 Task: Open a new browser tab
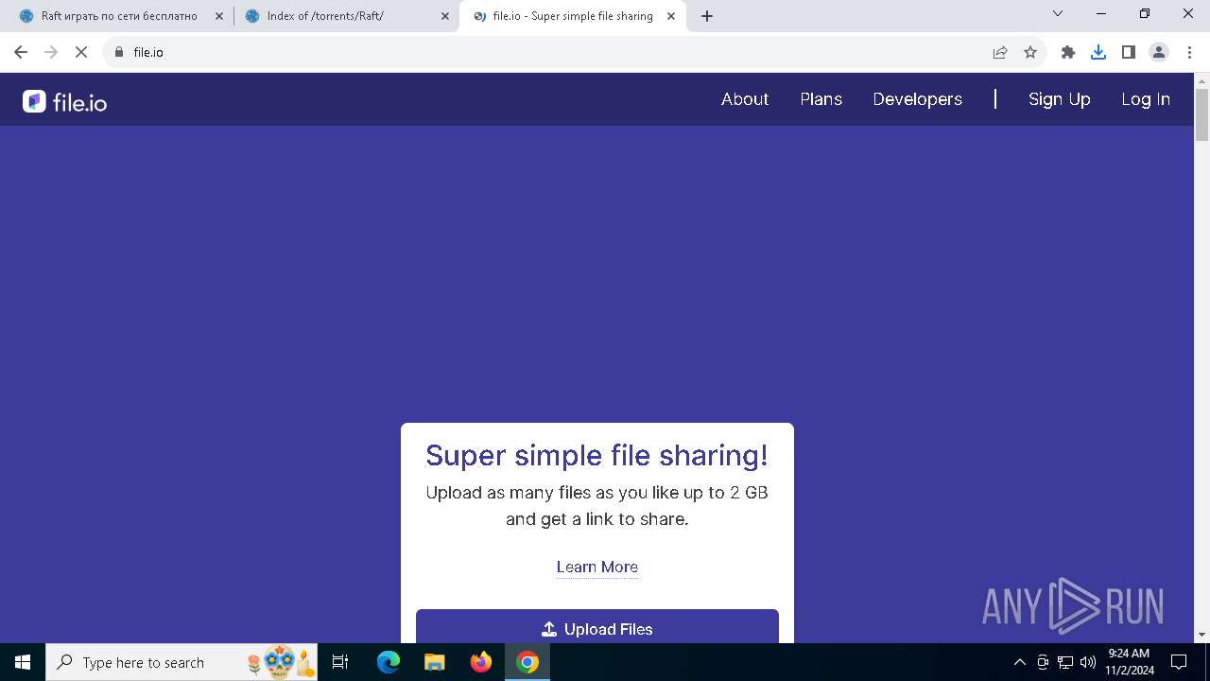click(x=707, y=16)
